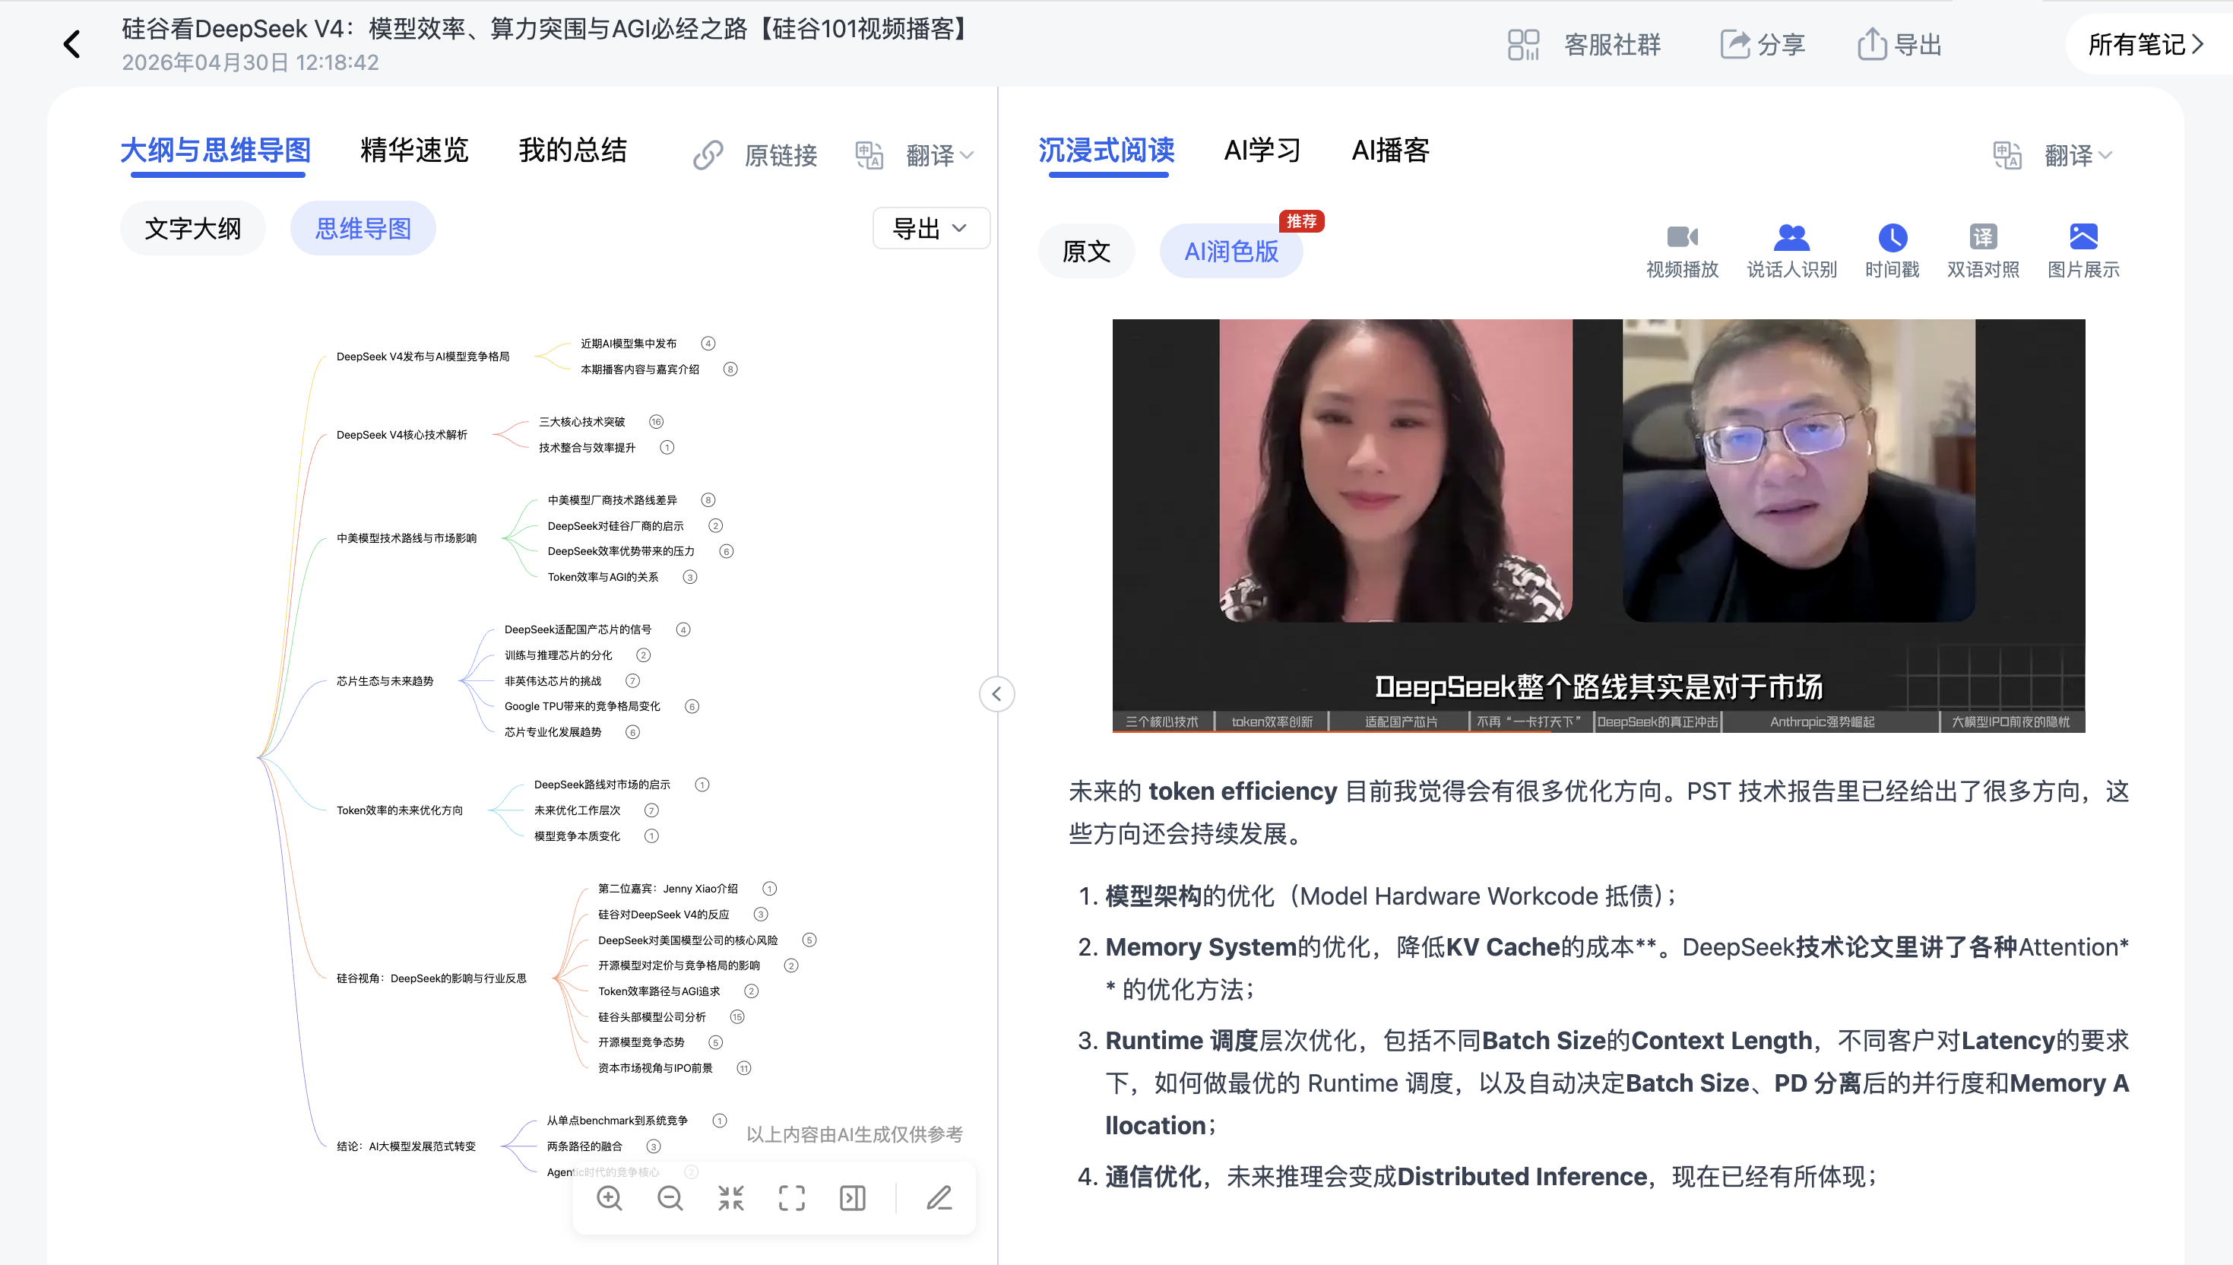Switch to AI播客 tab
Viewport: 2233px width, 1265px height.
click(1391, 151)
